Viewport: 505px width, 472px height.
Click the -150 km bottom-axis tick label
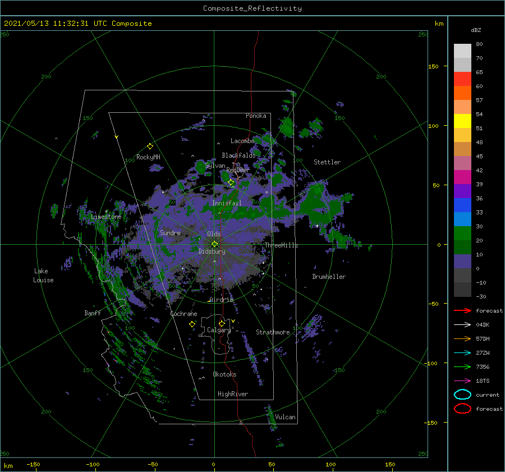point(33,464)
